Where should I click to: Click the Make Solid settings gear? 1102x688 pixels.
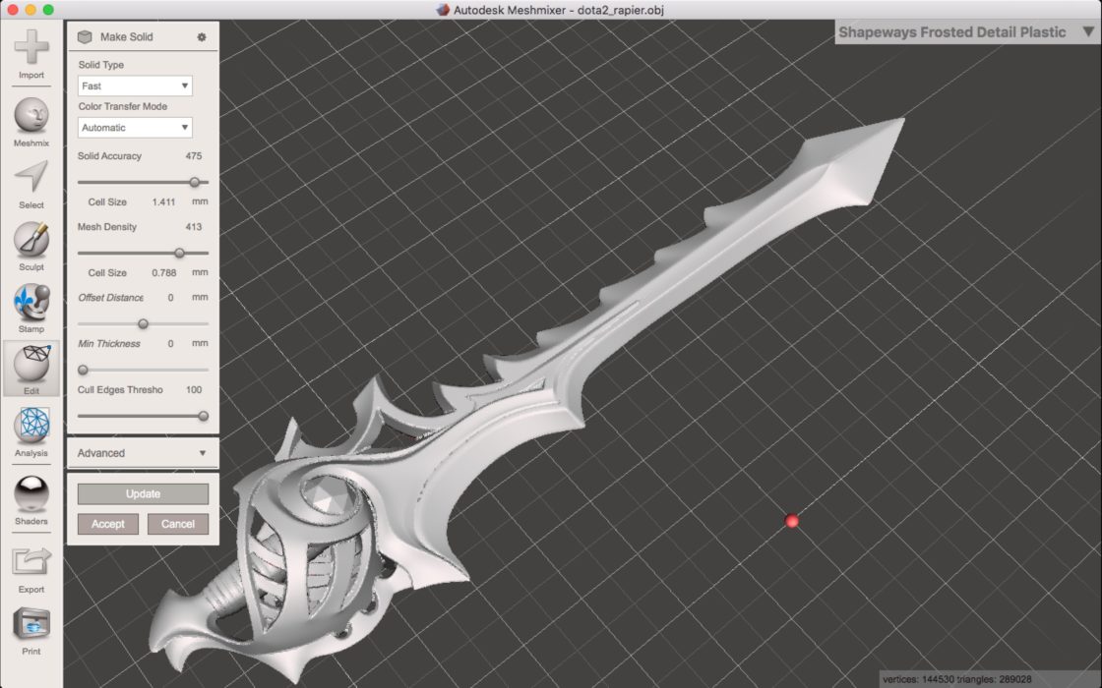click(202, 37)
